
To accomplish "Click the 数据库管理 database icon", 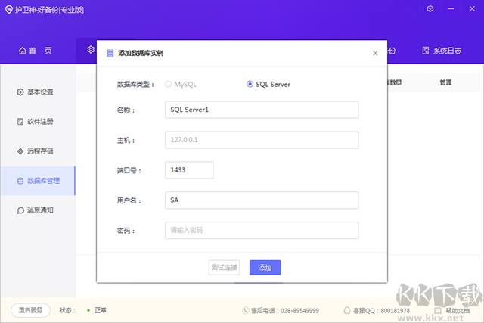I will tap(20, 181).
